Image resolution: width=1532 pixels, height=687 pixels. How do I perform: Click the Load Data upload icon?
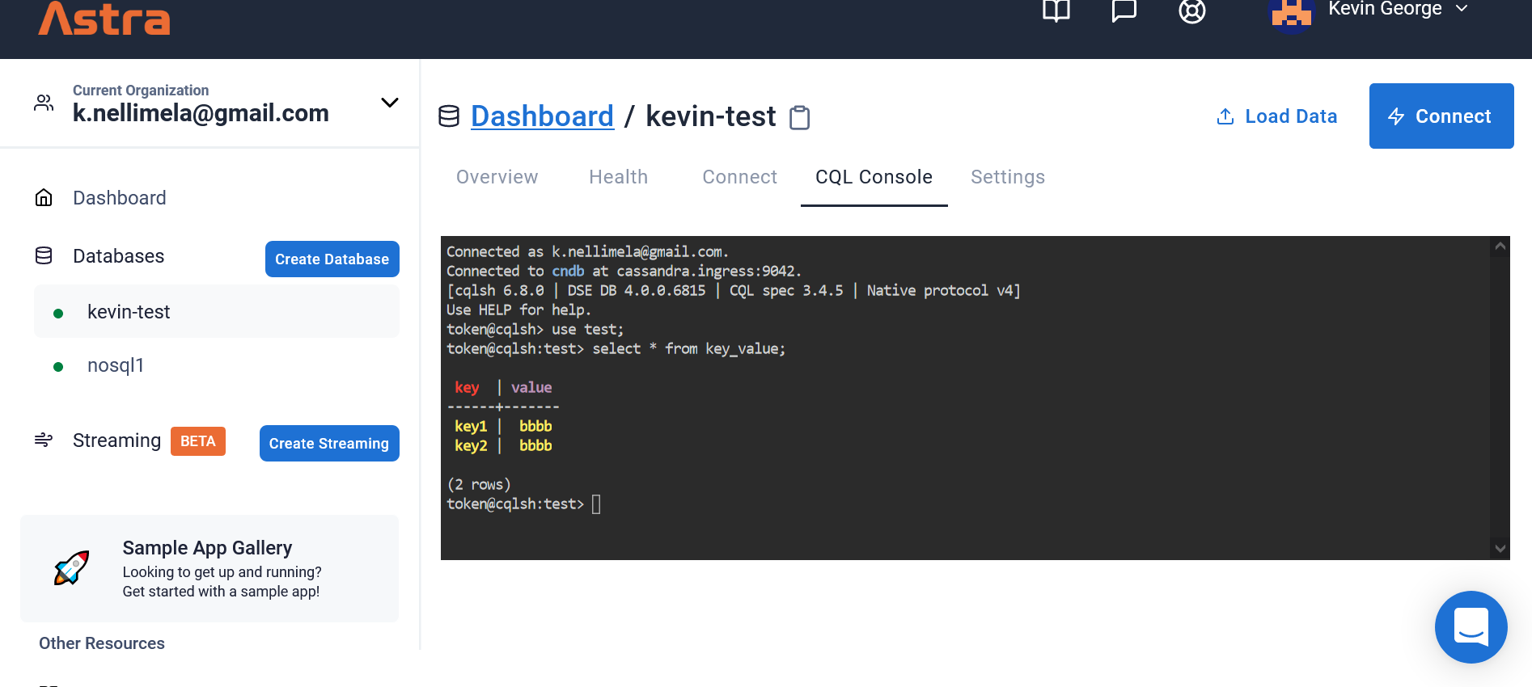coord(1225,116)
